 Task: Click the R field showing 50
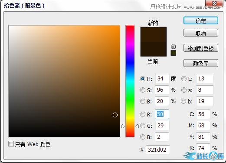coord(162,114)
